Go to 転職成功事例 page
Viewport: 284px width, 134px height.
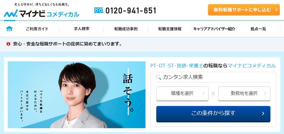coord(126,29)
